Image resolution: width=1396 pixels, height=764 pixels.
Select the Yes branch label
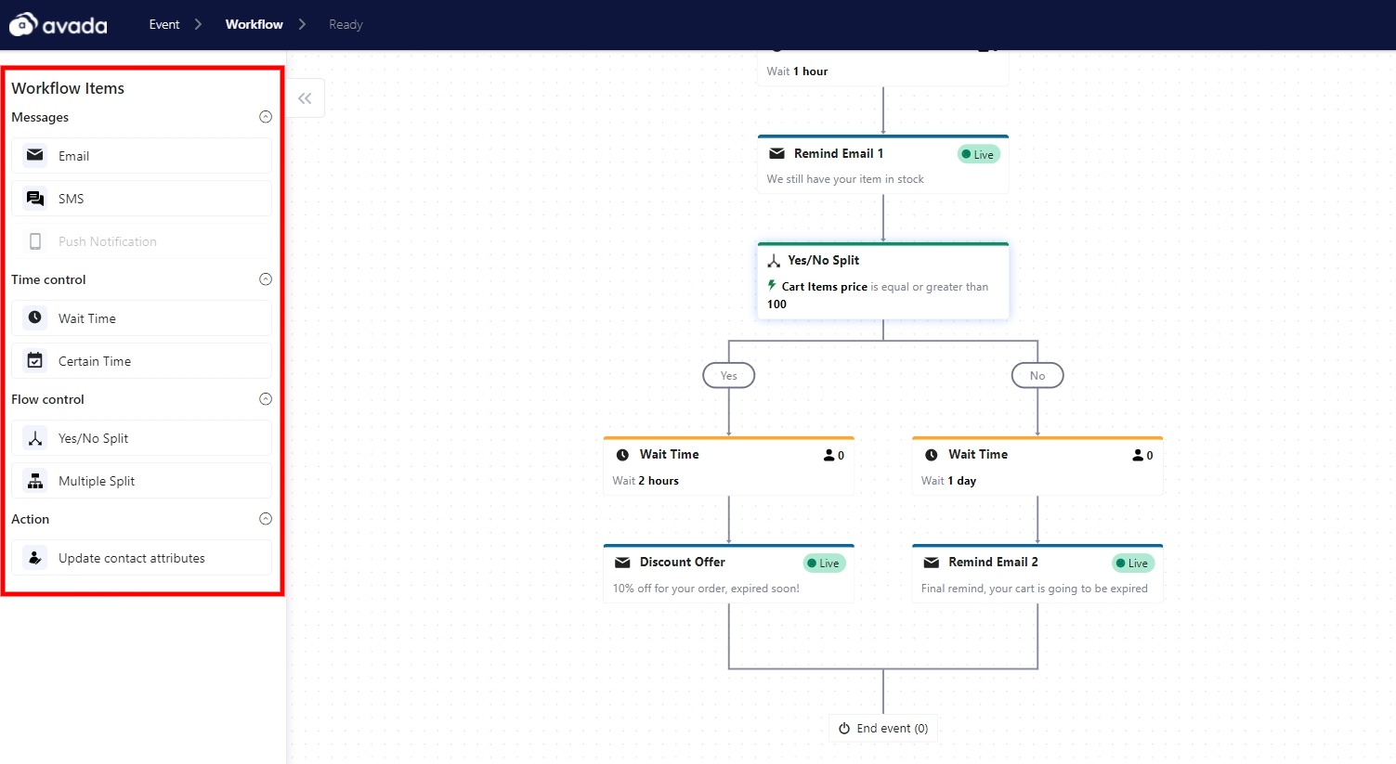pyautogui.click(x=728, y=376)
